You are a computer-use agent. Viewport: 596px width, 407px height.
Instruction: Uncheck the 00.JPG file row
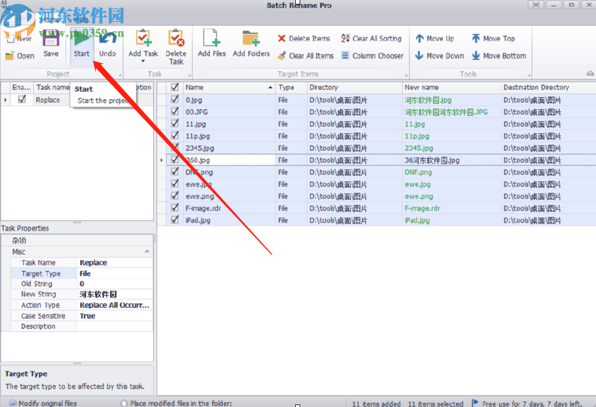[x=175, y=111]
